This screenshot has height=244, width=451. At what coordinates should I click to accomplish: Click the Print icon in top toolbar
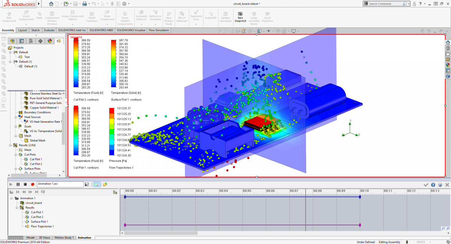pos(85,3)
